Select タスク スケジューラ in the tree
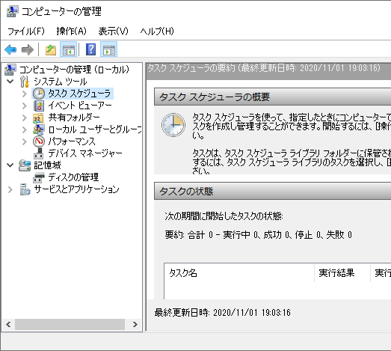This screenshot has height=351, width=391. click(x=79, y=94)
